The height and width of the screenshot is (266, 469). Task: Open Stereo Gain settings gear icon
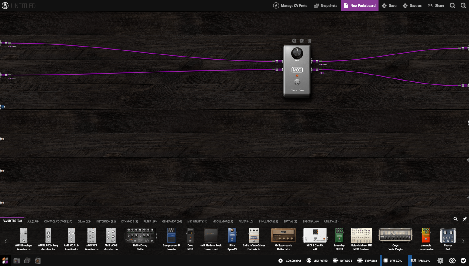[x=302, y=41]
